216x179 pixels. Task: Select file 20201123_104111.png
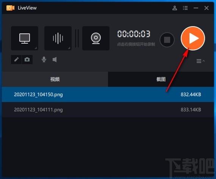click(x=108, y=110)
